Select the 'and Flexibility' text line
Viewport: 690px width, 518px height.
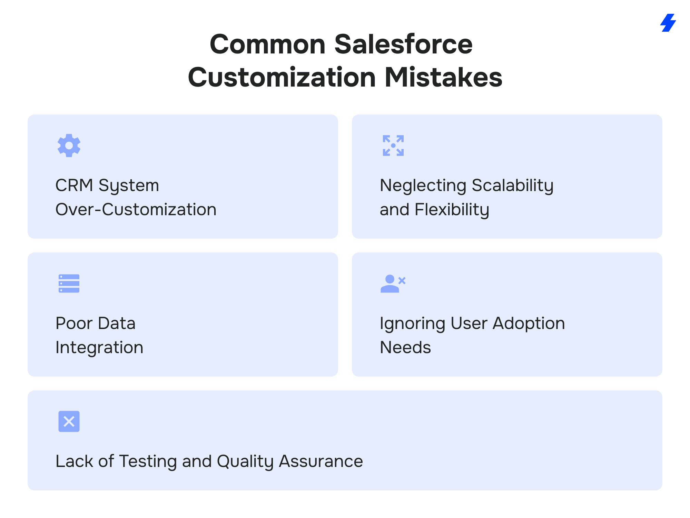434,210
